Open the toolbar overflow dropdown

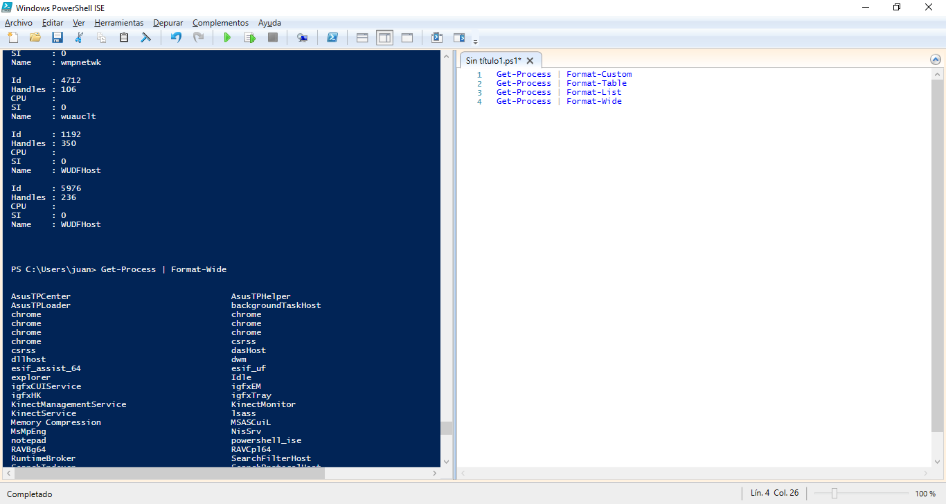pos(475,40)
